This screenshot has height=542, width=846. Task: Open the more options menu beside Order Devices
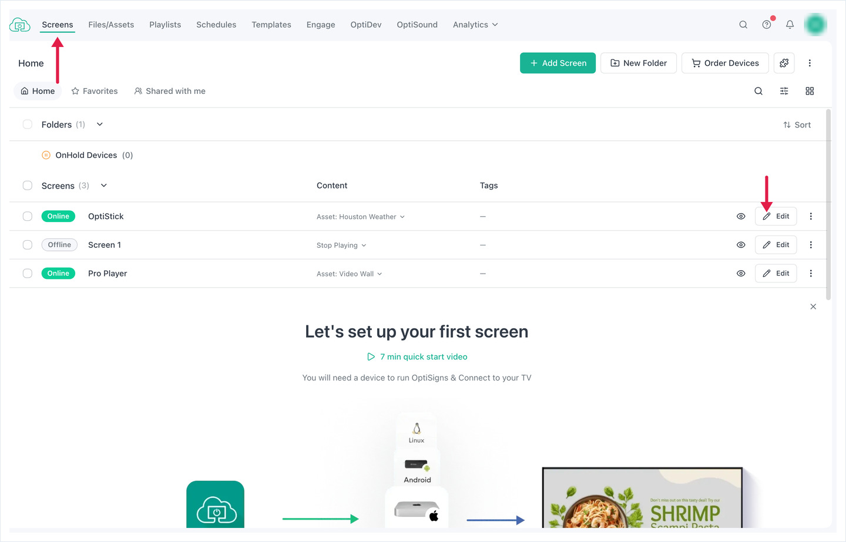810,63
